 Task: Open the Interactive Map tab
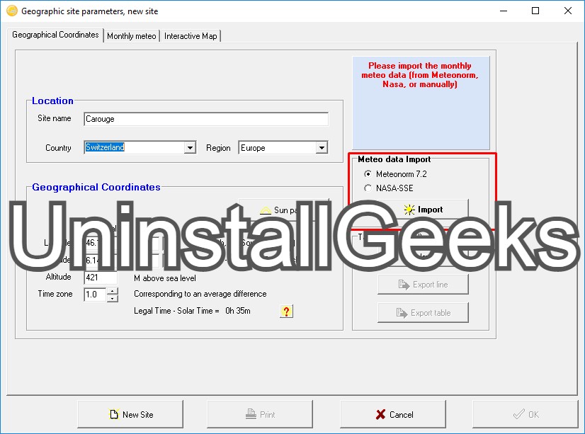coord(191,36)
